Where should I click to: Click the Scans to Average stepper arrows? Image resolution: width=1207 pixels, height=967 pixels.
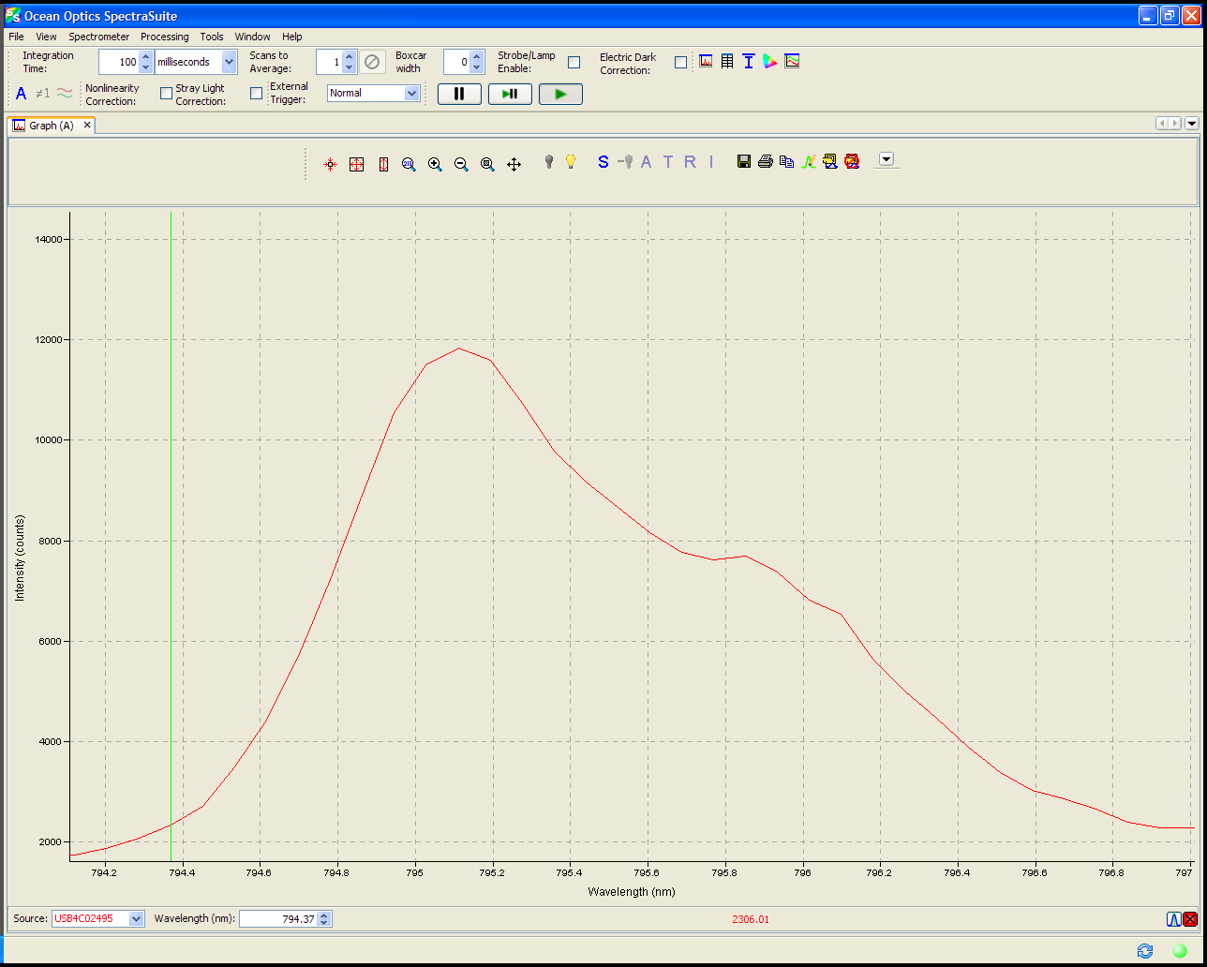click(350, 62)
